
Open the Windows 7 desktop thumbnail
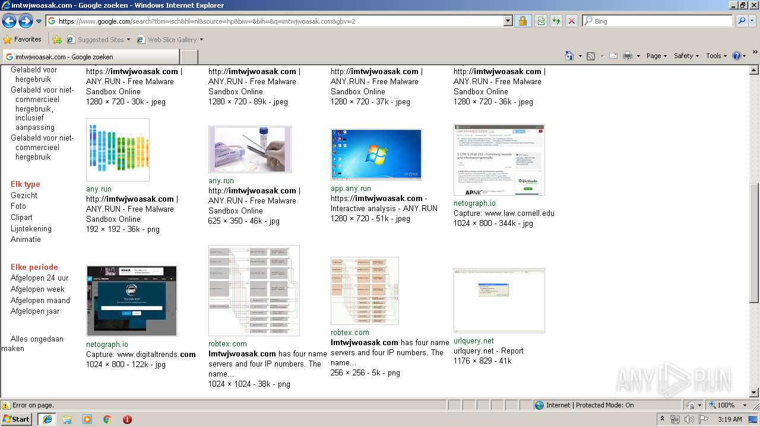pos(376,154)
